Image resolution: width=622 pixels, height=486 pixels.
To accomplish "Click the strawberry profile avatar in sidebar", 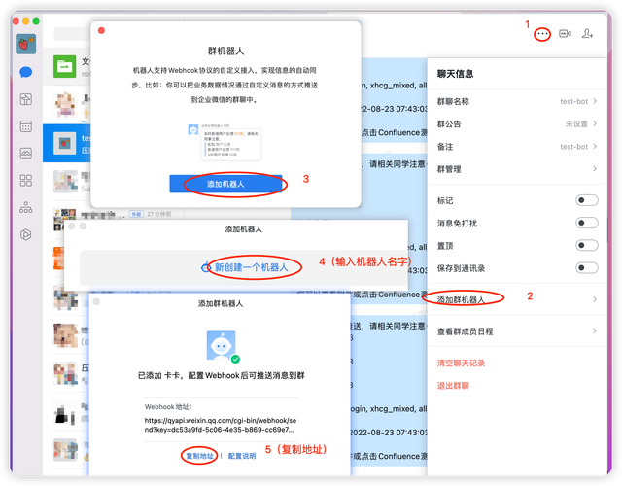I will (26, 44).
